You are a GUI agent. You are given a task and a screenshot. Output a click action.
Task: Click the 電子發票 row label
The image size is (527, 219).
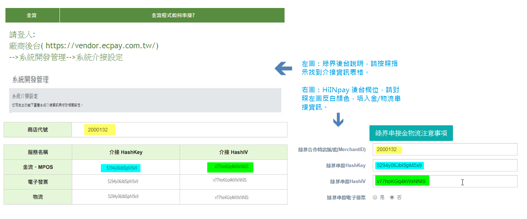38,182
